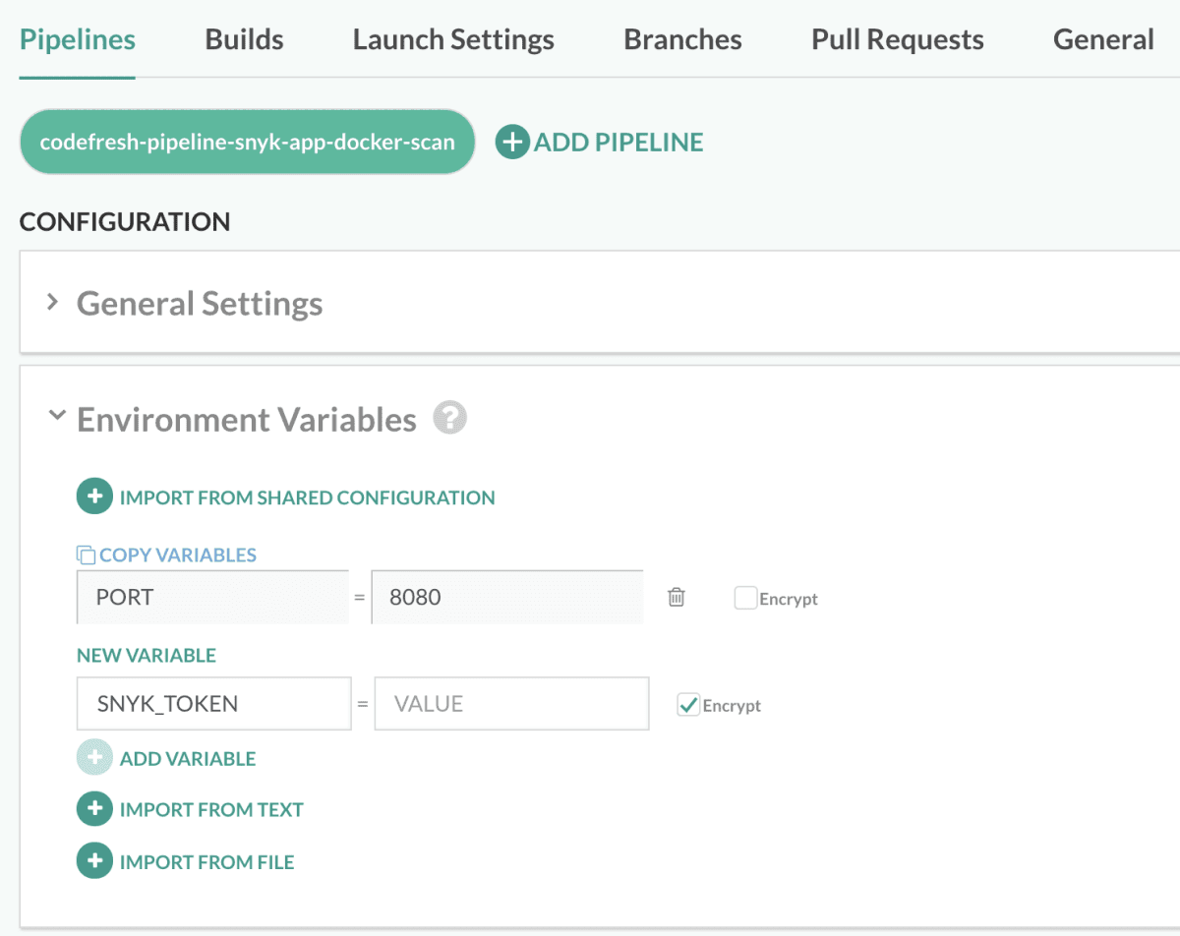Click the plus icon for Import From Shared Configuration

94,497
